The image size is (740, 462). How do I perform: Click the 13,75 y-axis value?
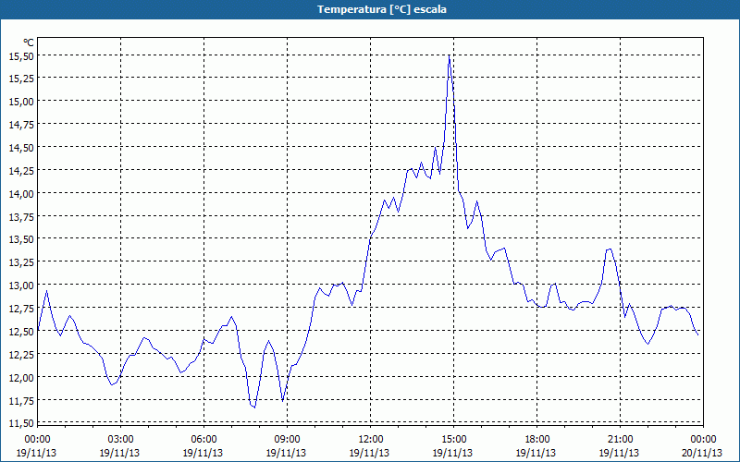21,216
